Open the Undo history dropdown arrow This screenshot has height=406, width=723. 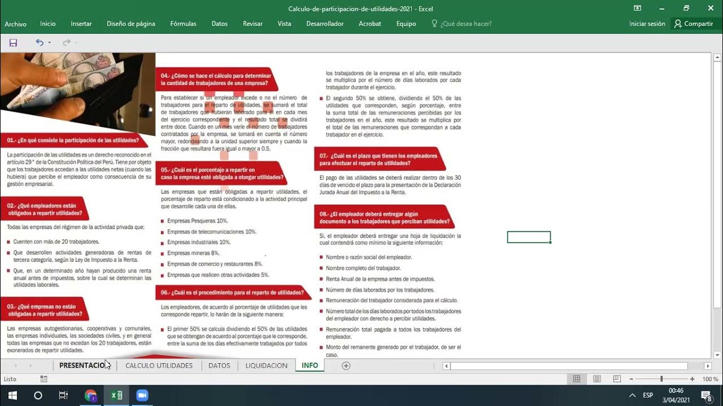point(50,43)
